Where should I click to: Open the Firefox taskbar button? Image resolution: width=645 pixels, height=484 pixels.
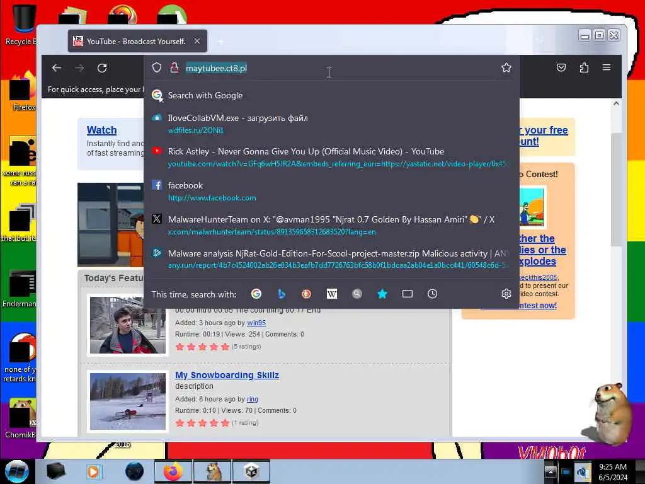point(173,471)
